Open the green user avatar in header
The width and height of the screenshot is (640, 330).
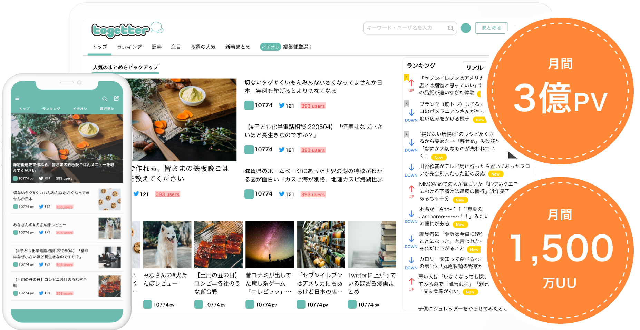pos(466,28)
